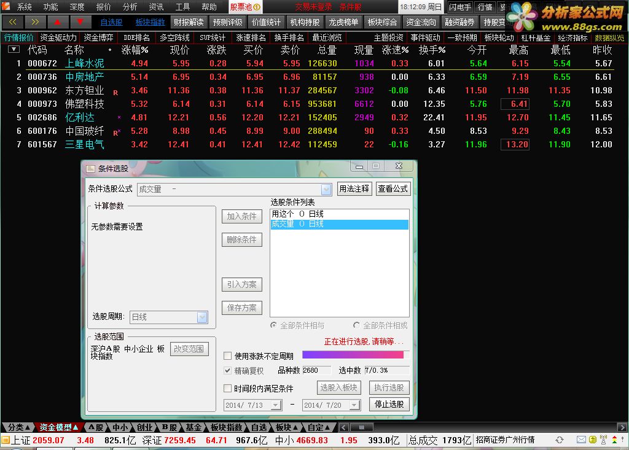The image size is (629, 450).
Task: Switch to the DDE排名 tab
Action: 136,37
